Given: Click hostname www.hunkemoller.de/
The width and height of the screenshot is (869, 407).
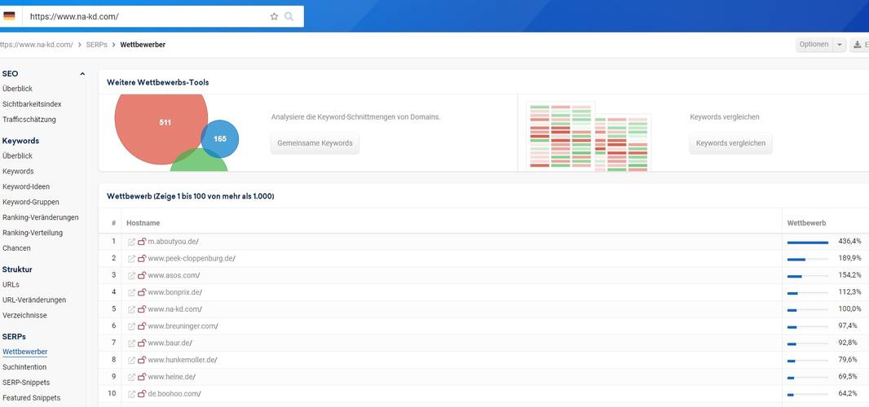Looking at the screenshot, I should coord(183,360).
